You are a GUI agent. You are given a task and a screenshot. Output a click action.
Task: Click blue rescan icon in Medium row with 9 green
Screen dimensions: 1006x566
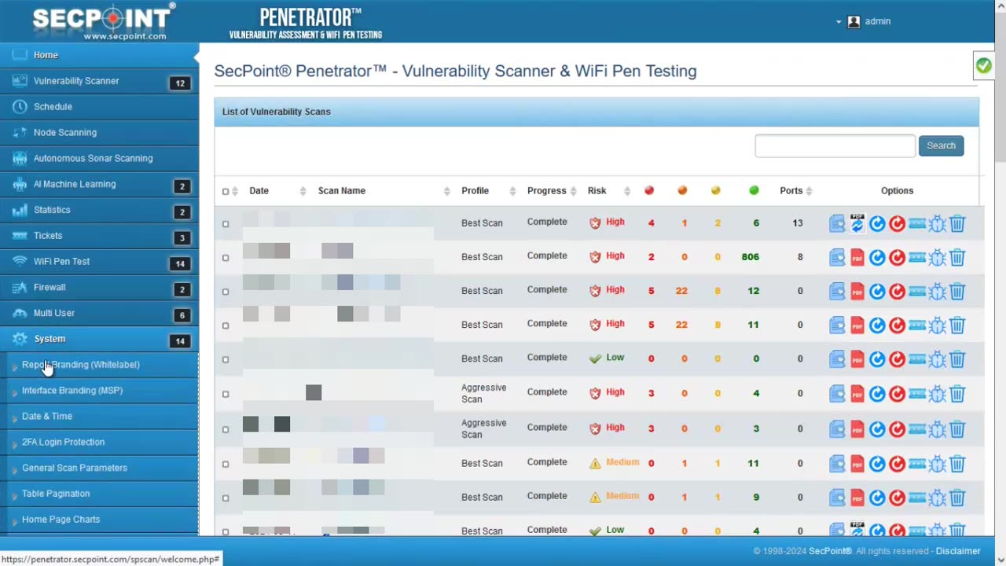coord(877,498)
